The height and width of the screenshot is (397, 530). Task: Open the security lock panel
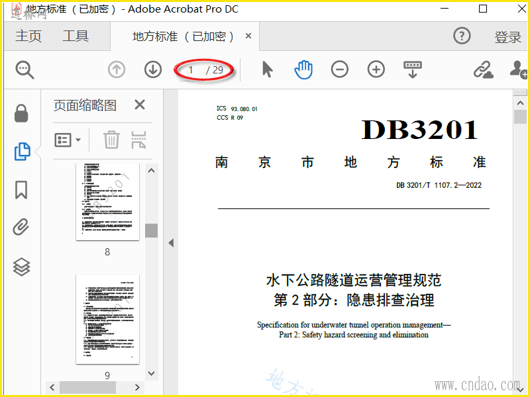pyautogui.click(x=21, y=113)
